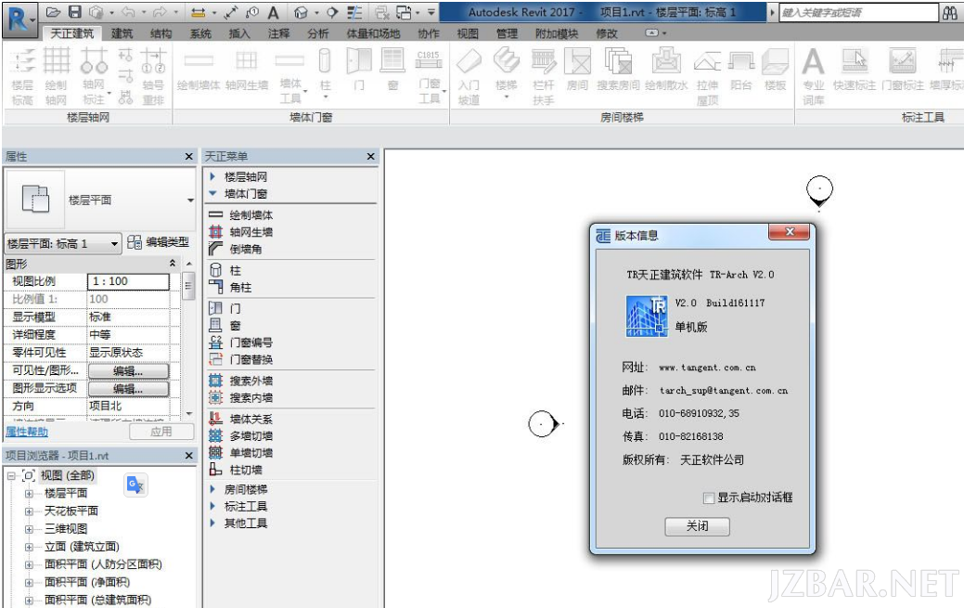
Task: Click the 门窗标注 ribbon tool
Action: click(903, 71)
